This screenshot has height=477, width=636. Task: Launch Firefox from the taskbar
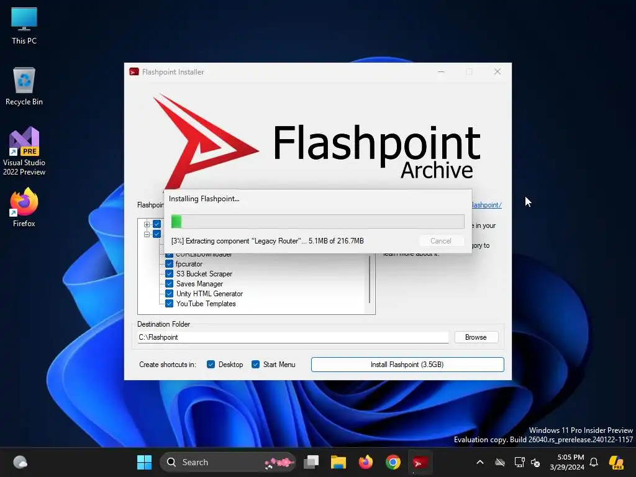point(365,462)
